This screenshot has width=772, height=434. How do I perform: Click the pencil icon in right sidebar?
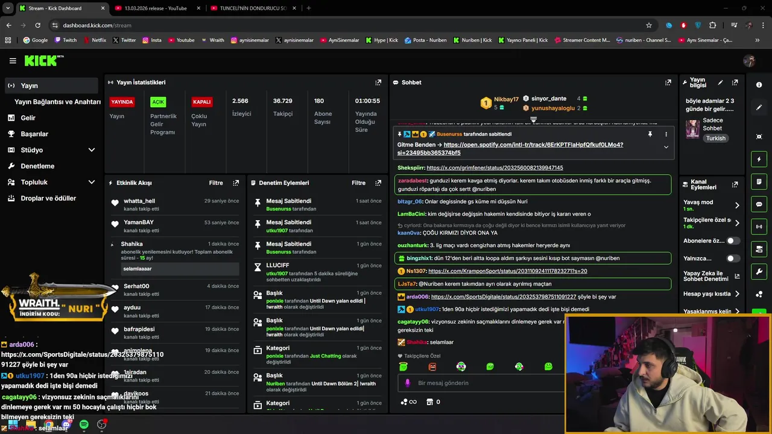(759, 107)
